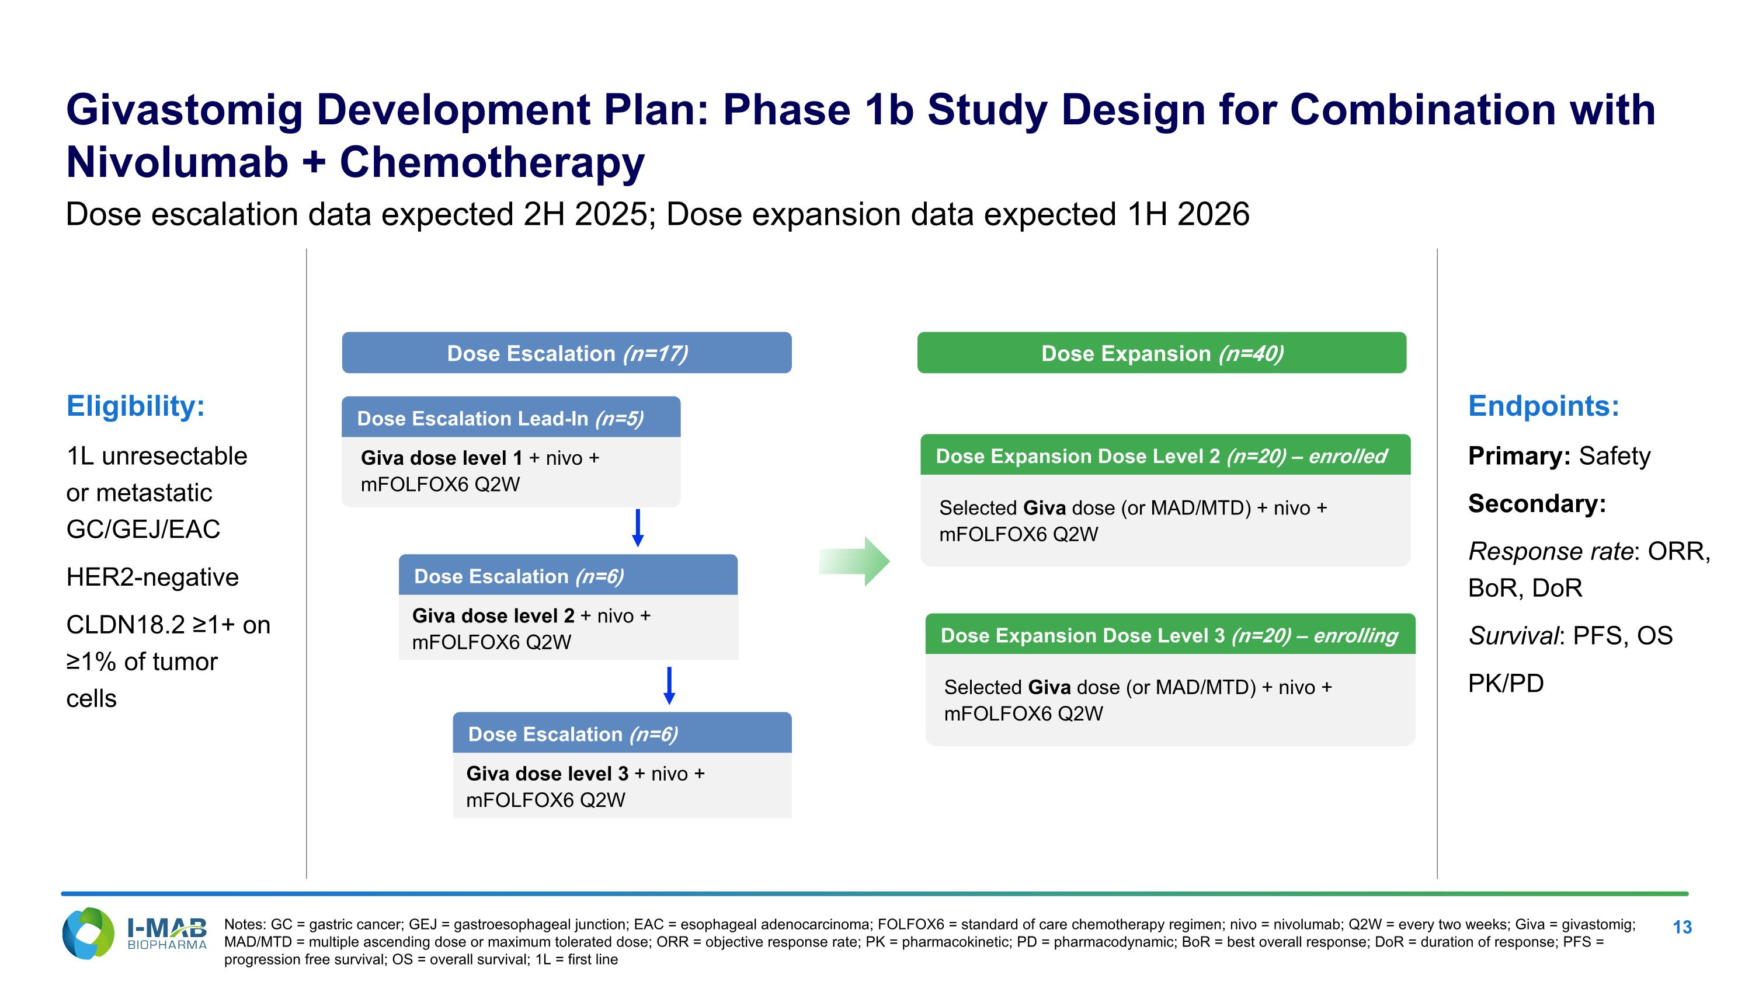This screenshot has width=1752, height=985.
Task: Click 'Giva dose level 1 + nivo' text
Action: pos(480,471)
